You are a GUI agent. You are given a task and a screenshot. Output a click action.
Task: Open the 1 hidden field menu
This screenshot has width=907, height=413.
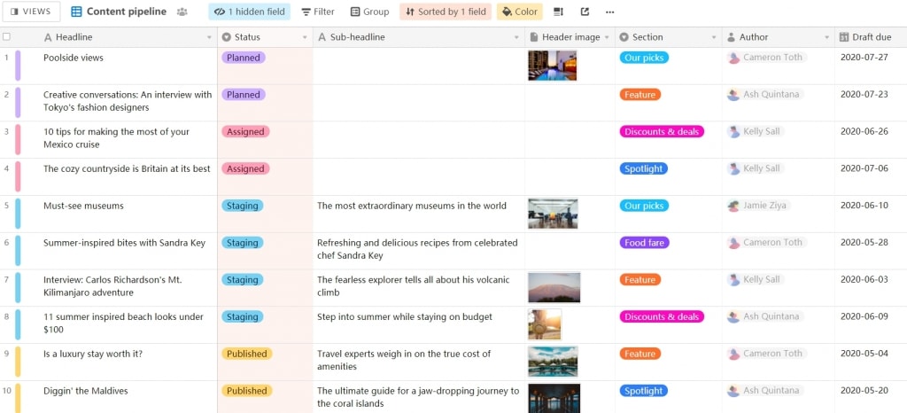click(x=249, y=12)
